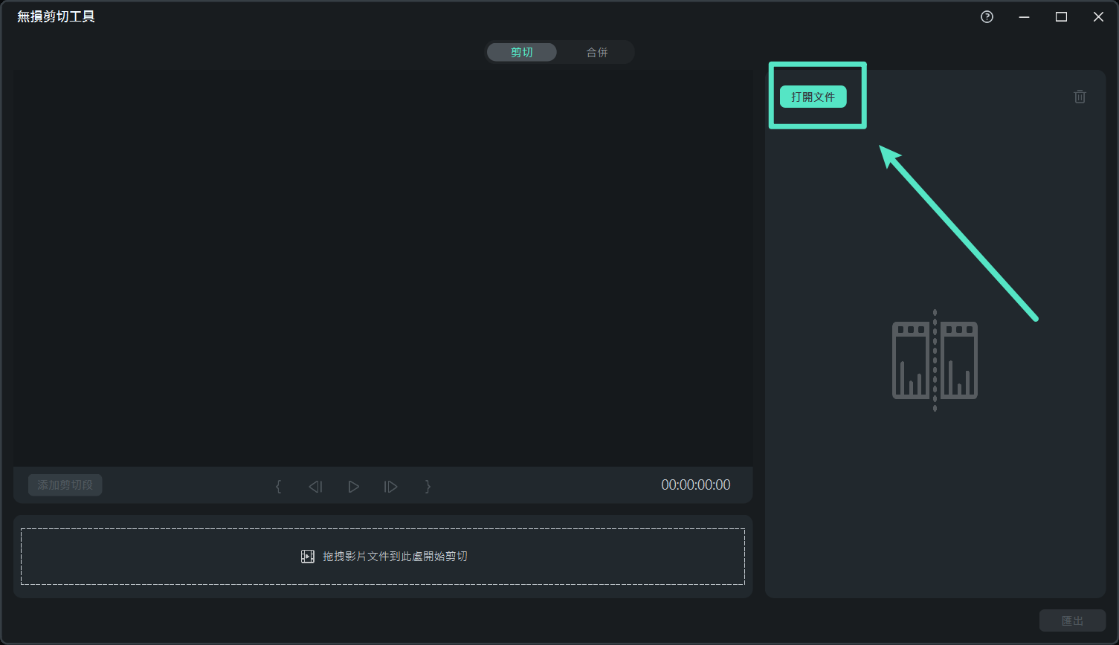1119x645 pixels.
Task: Switch to the 合併 tab
Action: pyautogui.click(x=597, y=52)
